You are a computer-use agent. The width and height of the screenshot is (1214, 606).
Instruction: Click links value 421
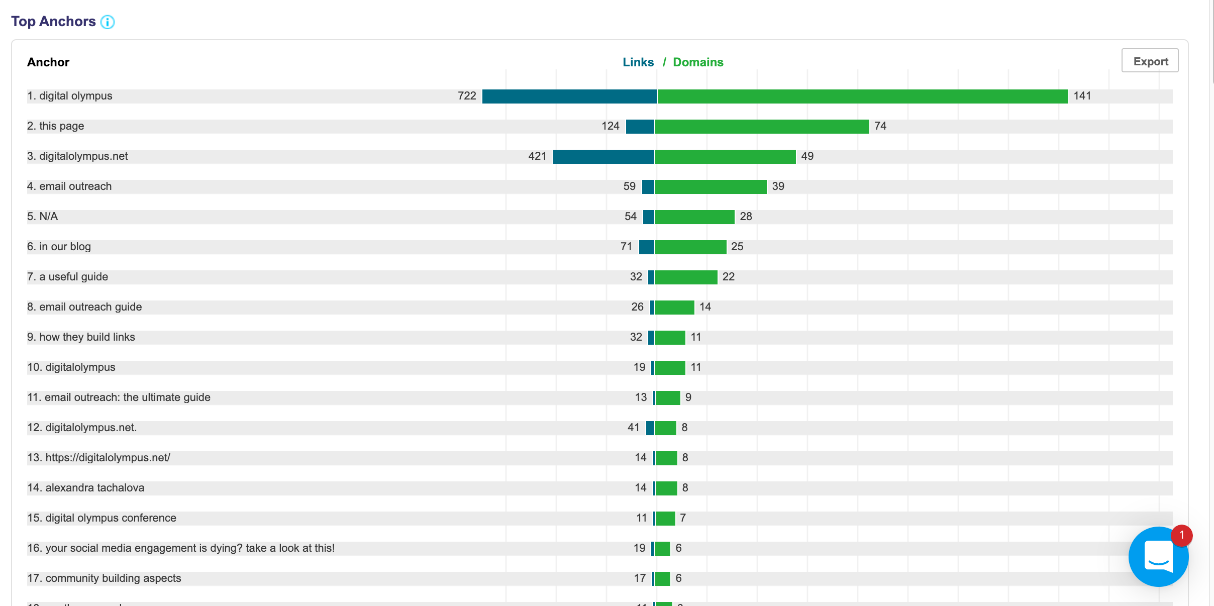click(x=537, y=156)
